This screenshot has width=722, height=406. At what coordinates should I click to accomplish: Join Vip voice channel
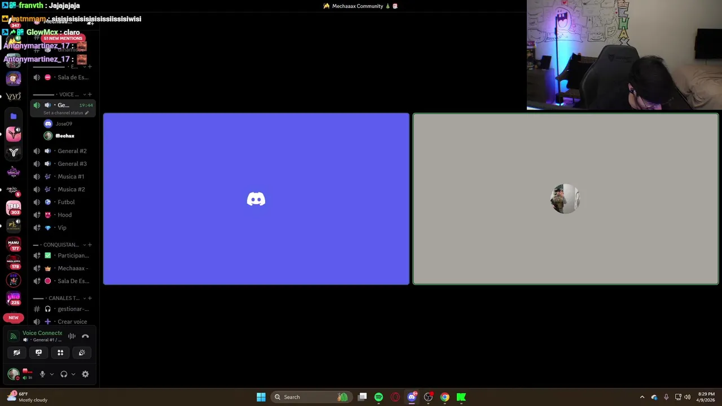point(63,228)
